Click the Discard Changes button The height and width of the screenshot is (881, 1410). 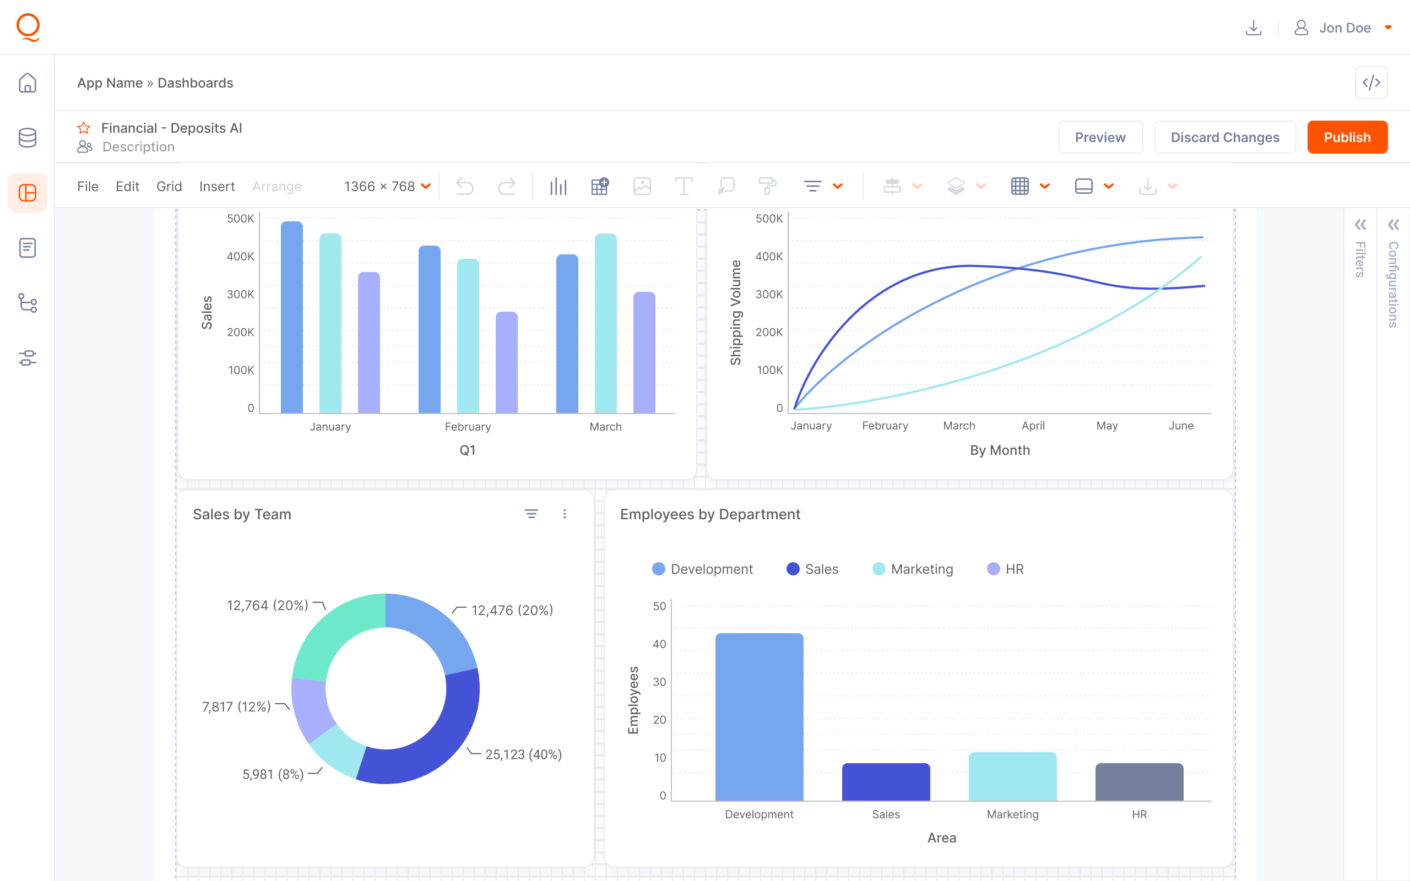[x=1225, y=138]
